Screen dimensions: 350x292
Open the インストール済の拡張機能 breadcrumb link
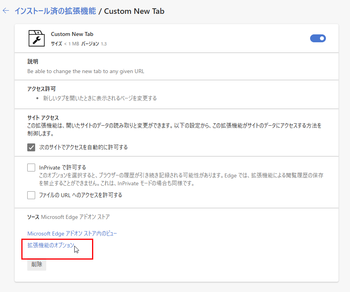[55, 11]
